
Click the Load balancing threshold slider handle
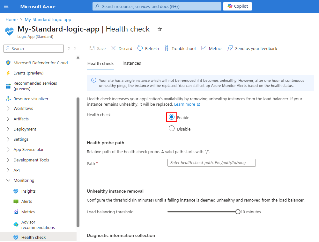point(238,212)
